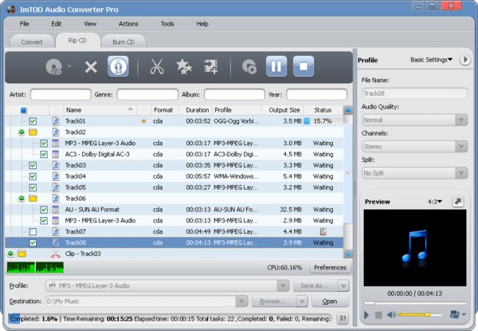Click the Add Profile filmstrip icon
The height and width of the screenshot is (331, 478).
click(x=211, y=66)
